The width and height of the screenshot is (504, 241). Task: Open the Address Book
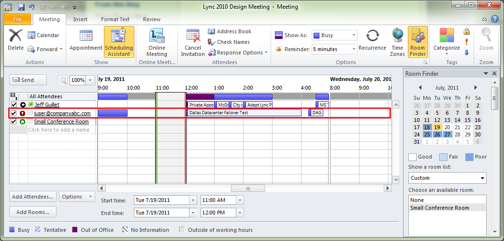point(230,31)
